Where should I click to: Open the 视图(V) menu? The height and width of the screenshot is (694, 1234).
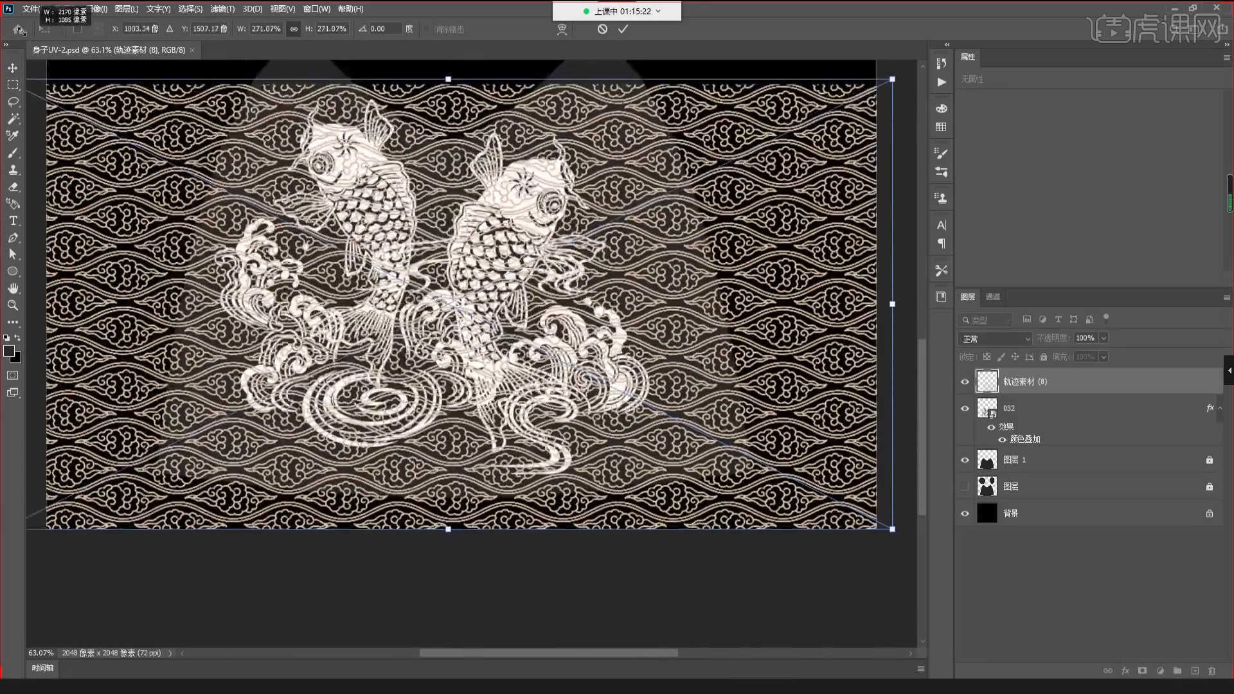pyautogui.click(x=282, y=9)
